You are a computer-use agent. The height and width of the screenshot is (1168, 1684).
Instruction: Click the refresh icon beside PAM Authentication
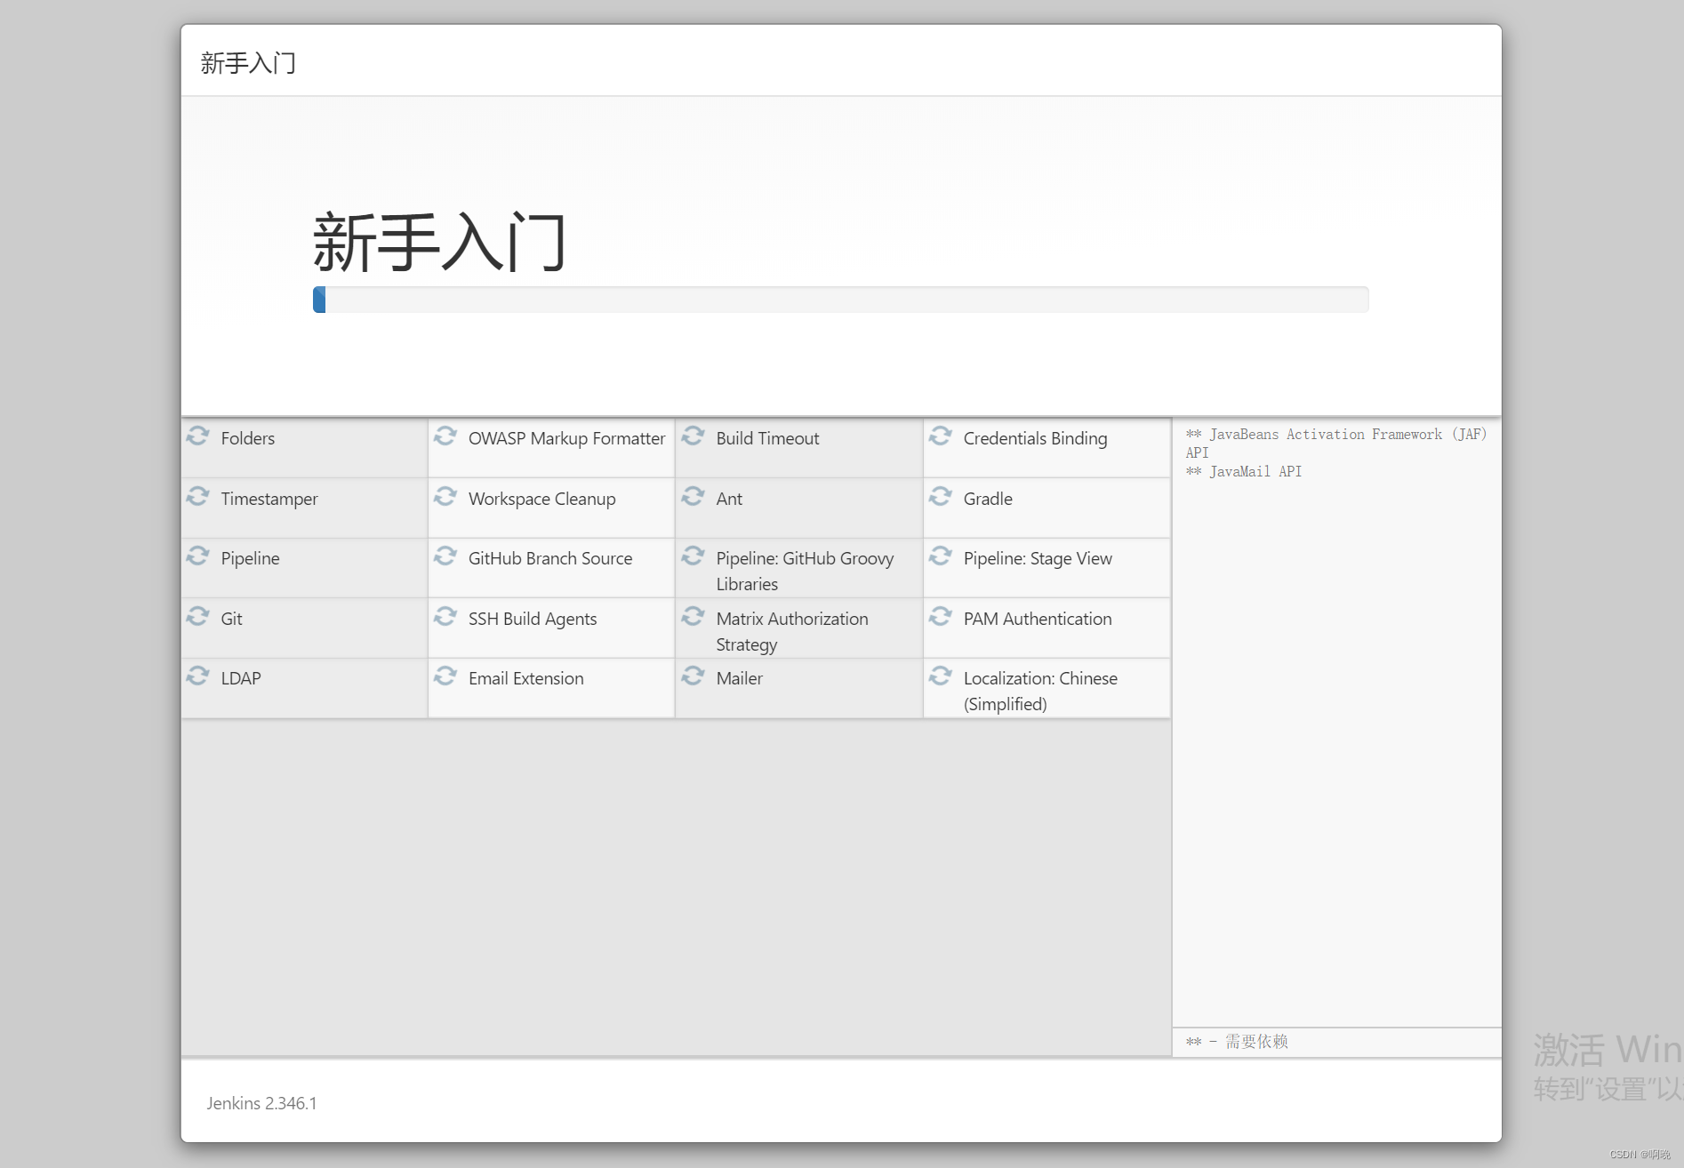(941, 617)
